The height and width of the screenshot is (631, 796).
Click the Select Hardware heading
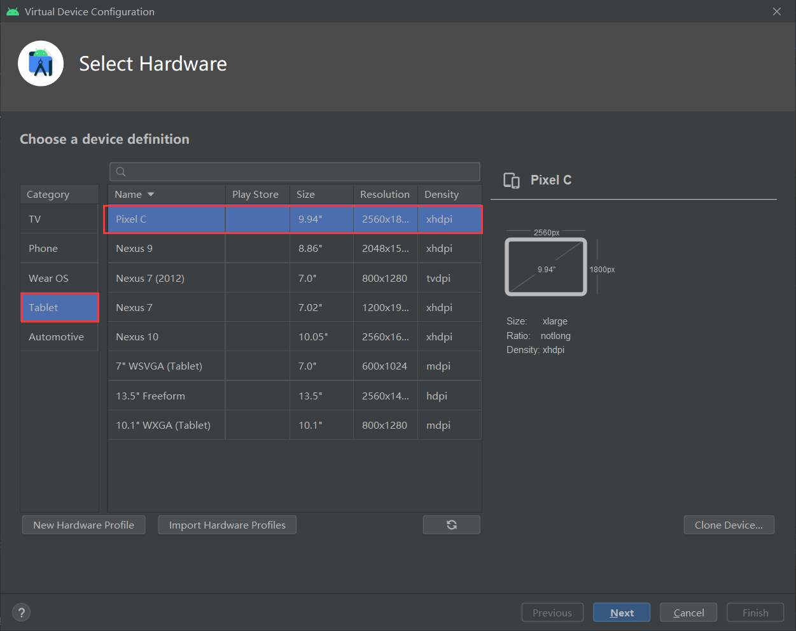click(x=153, y=64)
